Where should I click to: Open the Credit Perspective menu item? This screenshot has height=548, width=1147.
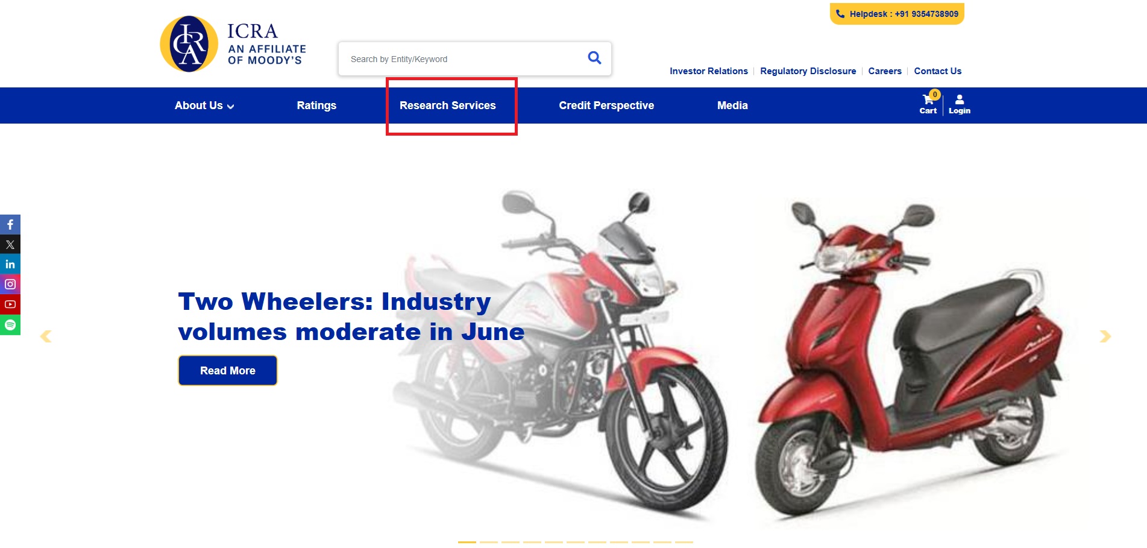pyautogui.click(x=606, y=106)
